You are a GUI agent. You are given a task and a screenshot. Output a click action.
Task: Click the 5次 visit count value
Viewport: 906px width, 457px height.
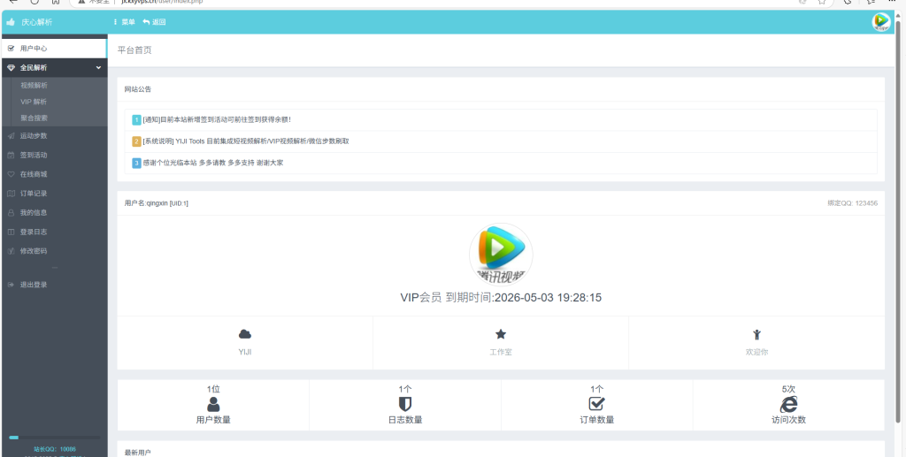[x=788, y=390]
